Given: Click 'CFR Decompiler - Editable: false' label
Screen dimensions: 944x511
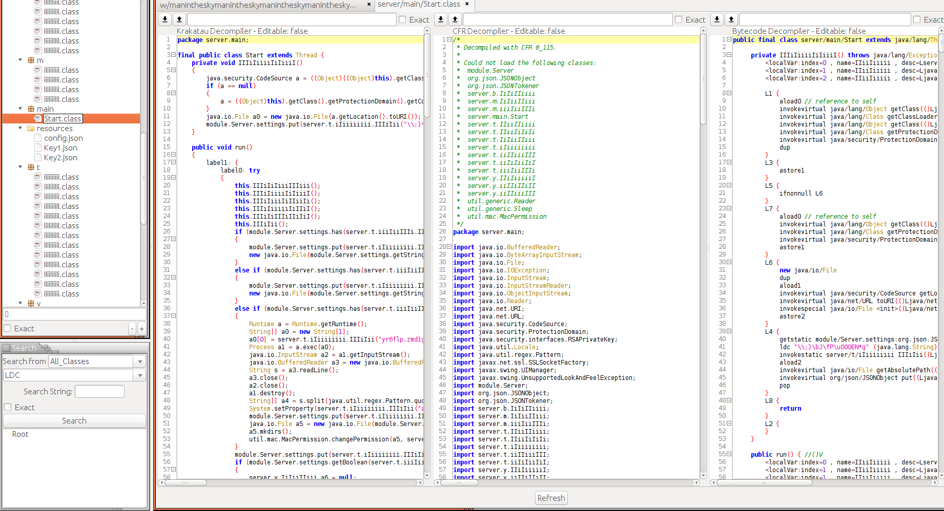Looking at the screenshot, I should tap(508, 31).
